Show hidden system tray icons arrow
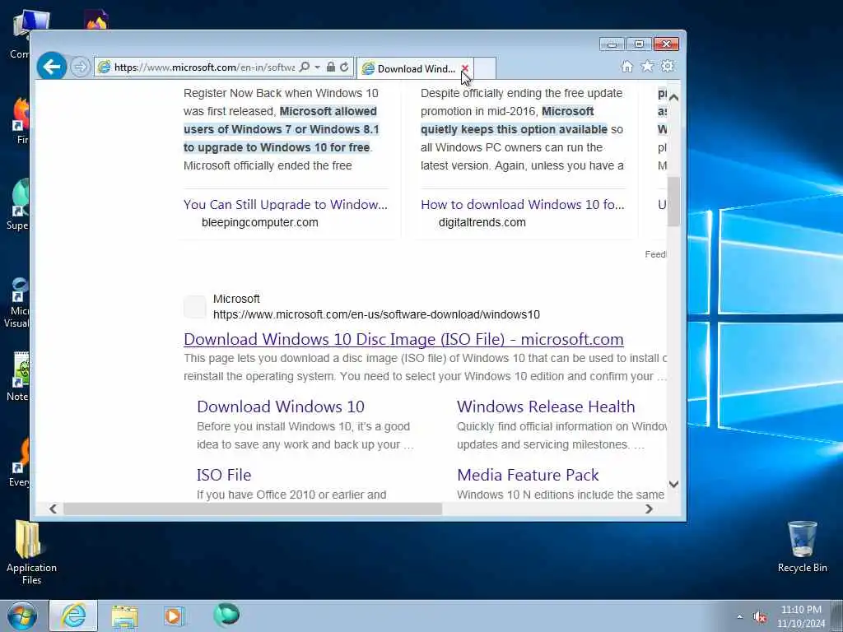This screenshot has width=843, height=632. click(x=740, y=617)
